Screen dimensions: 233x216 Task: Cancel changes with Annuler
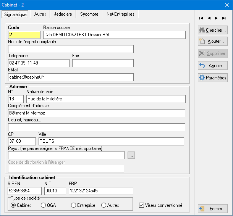213,66
